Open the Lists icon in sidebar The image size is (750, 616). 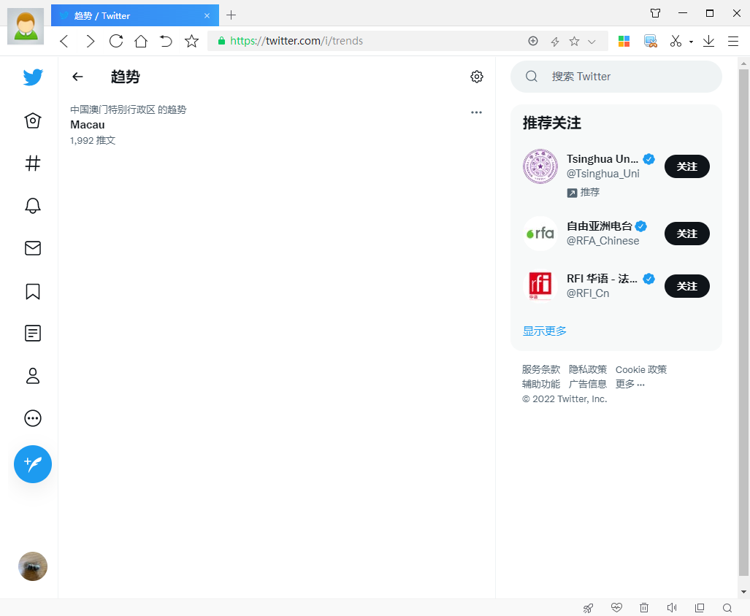point(33,333)
